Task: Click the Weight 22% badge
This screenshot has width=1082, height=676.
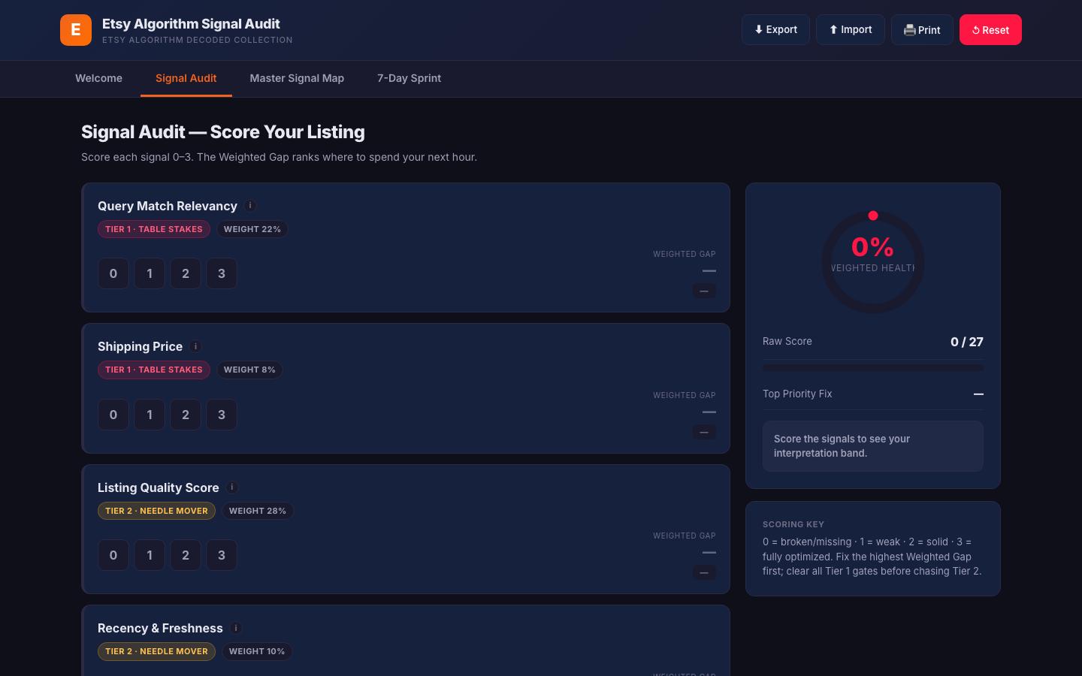Action: [x=252, y=229]
